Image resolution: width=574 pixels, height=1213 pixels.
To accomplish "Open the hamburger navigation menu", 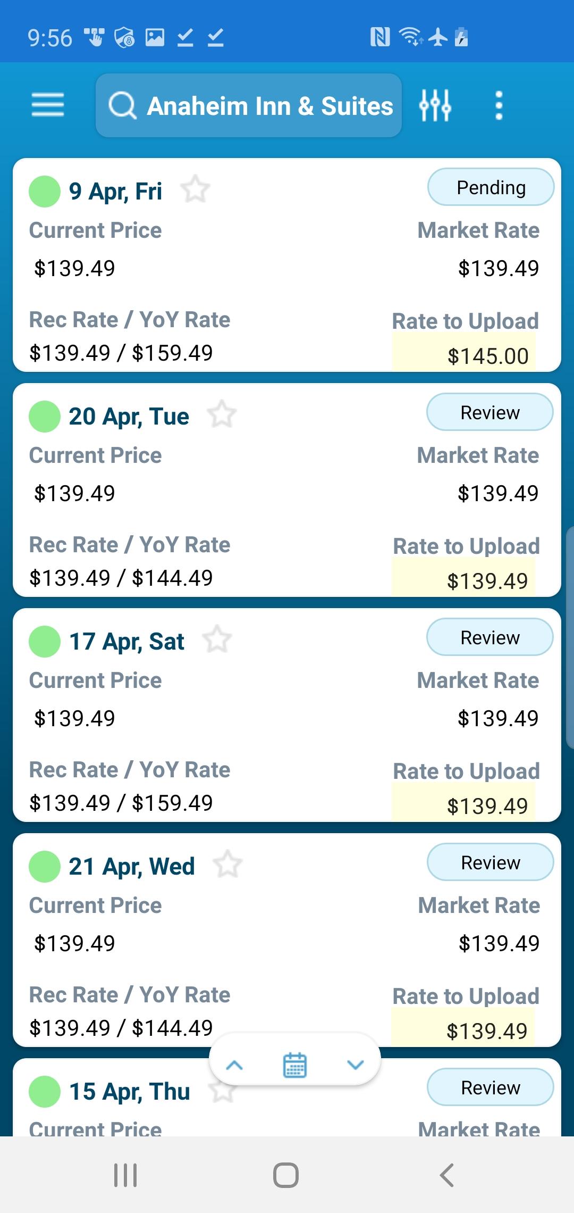I will click(48, 105).
